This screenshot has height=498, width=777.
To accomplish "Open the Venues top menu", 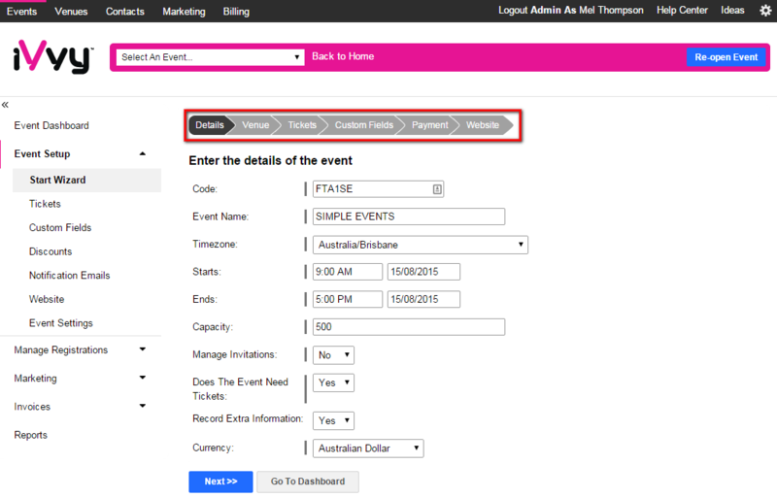I will 71,12.
